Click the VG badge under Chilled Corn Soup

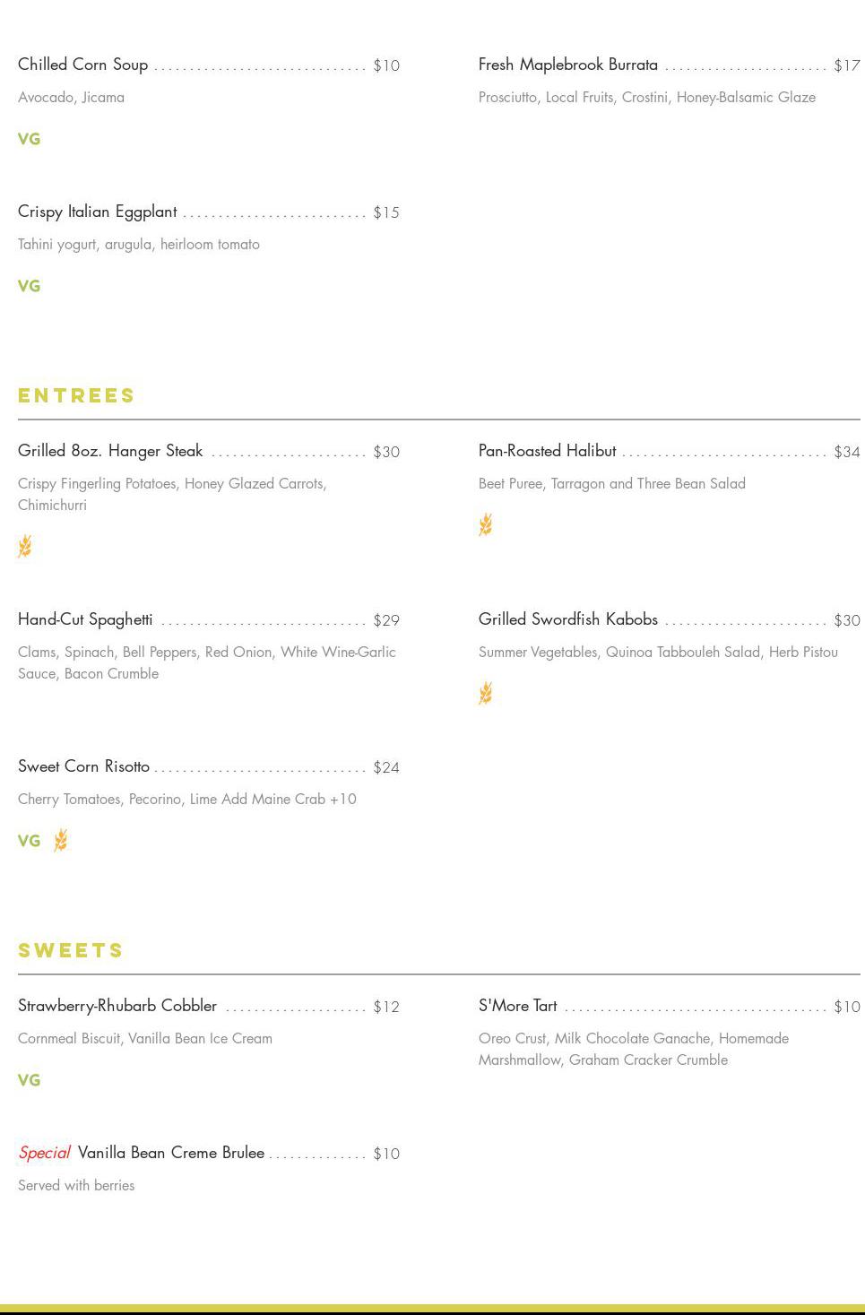pyautogui.click(x=30, y=139)
